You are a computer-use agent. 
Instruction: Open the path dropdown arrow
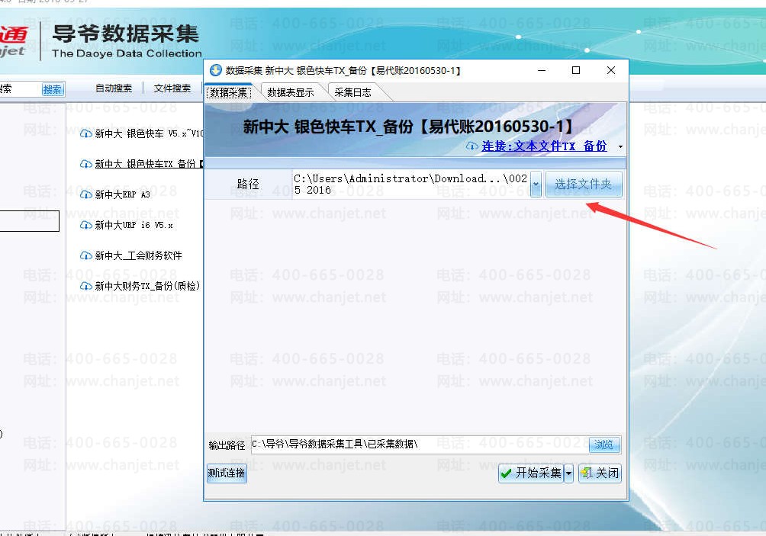coord(536,184)
